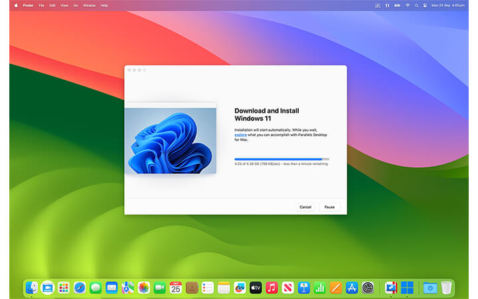Viewport: 478px width, 299px height.
Task: Launch the Apple TV app from the Dock
Action: pos(256,288)
